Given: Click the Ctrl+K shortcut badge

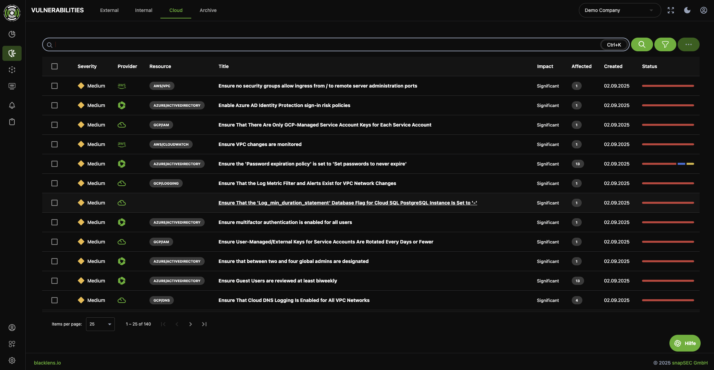Looking at the screenshot, I should 614,45.
